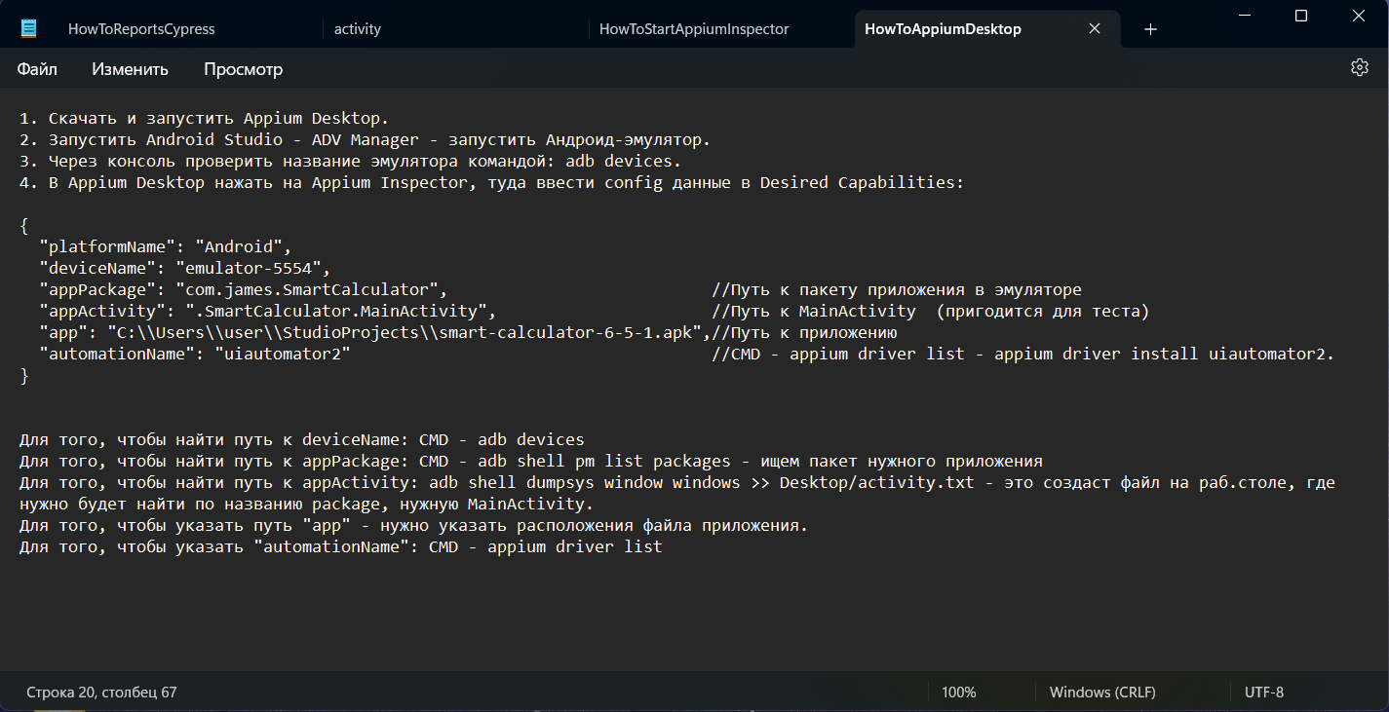Click line 4 about Desired Capabilities
The height and width of the screenshot is (712, 1389).
pos(492,182)
